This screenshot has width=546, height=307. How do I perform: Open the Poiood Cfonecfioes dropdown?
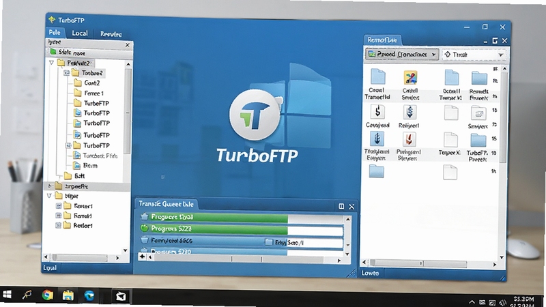[402, 55]
